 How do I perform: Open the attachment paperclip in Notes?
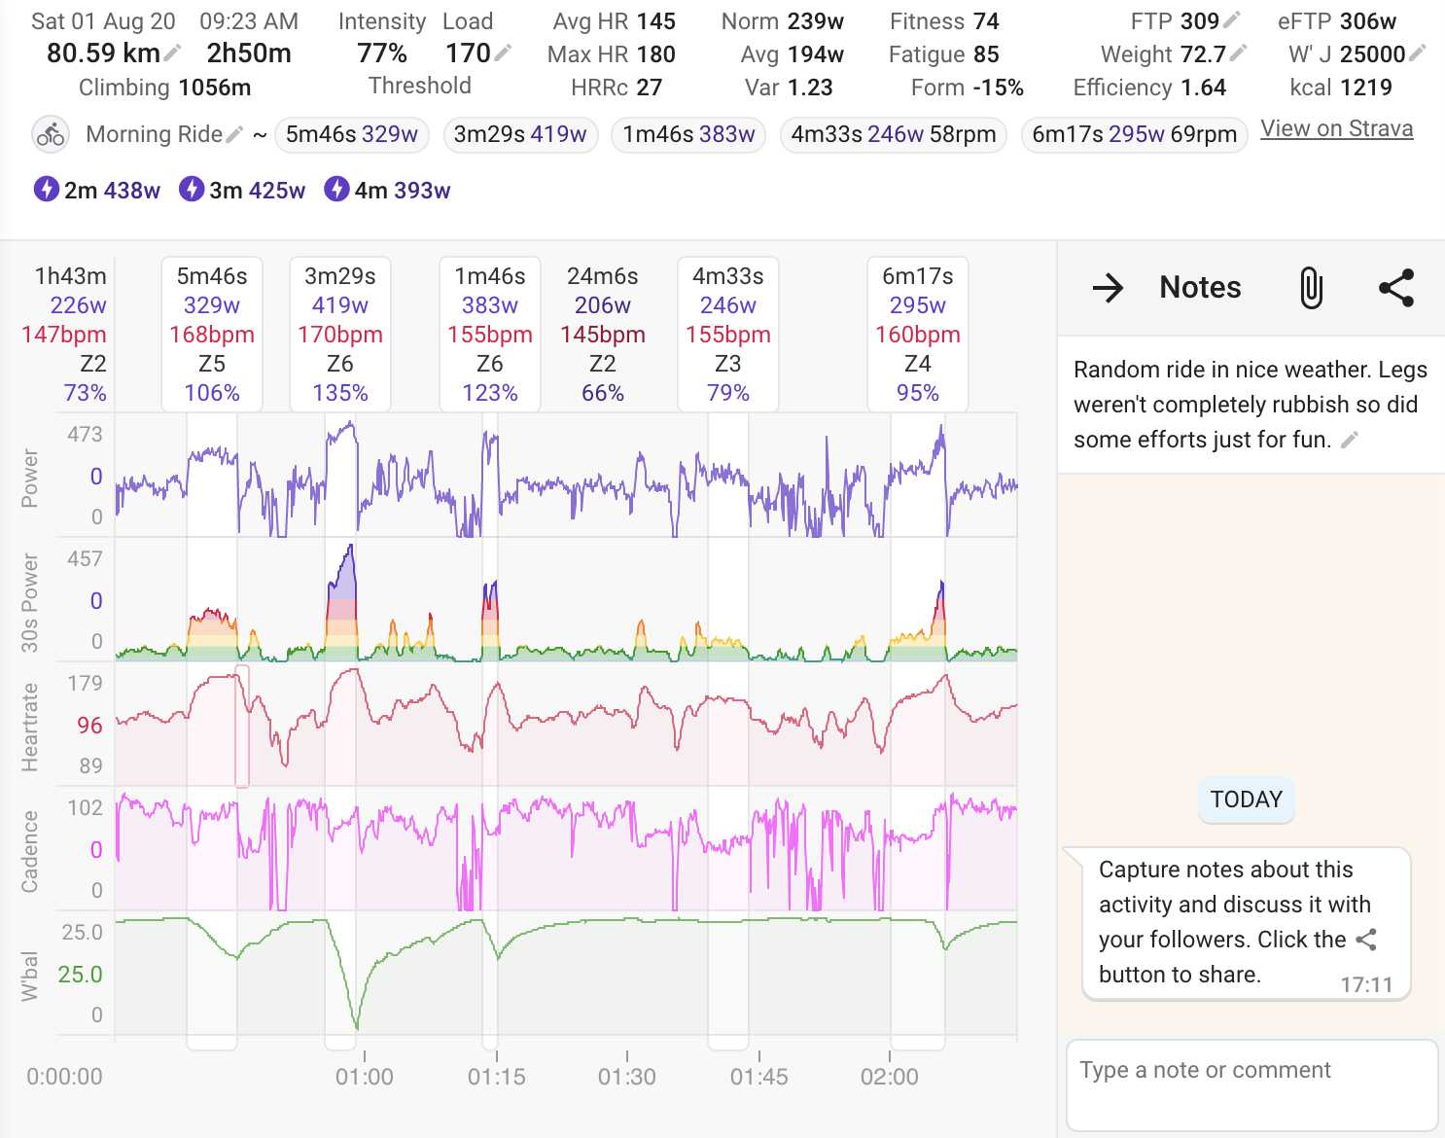tap(1311, 288)
